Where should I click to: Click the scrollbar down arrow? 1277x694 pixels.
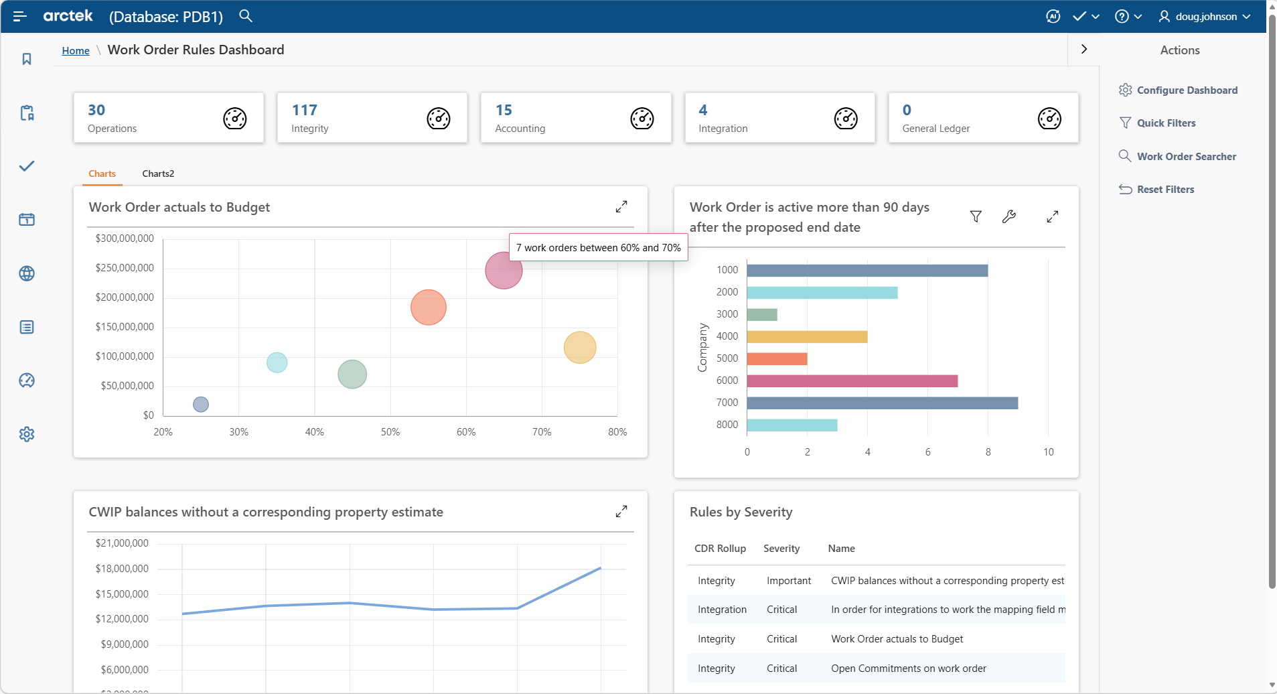tap(1272, 686)
